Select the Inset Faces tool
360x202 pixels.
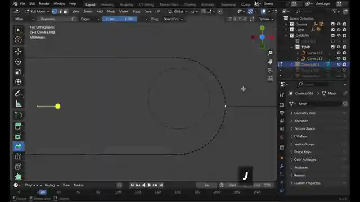[18, 136]
